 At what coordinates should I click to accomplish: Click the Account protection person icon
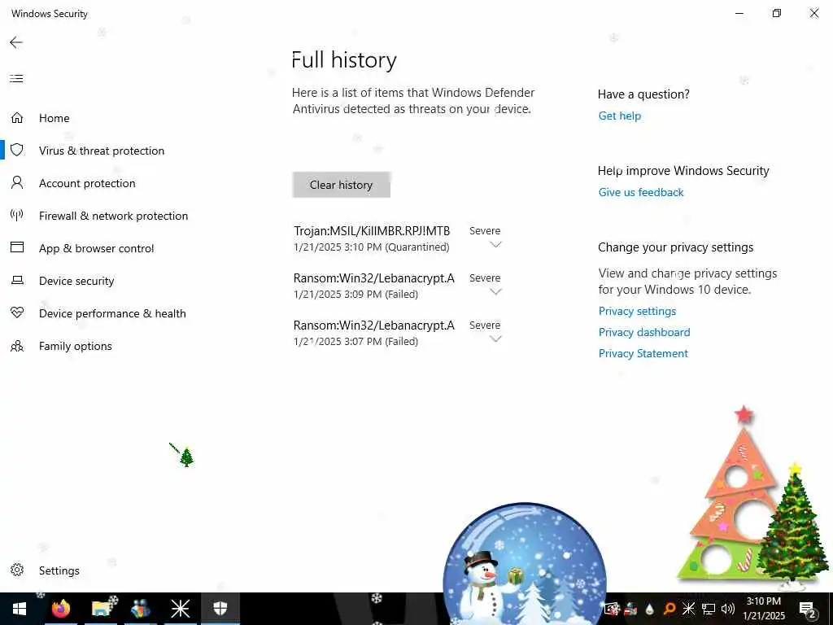click(17, 183)
